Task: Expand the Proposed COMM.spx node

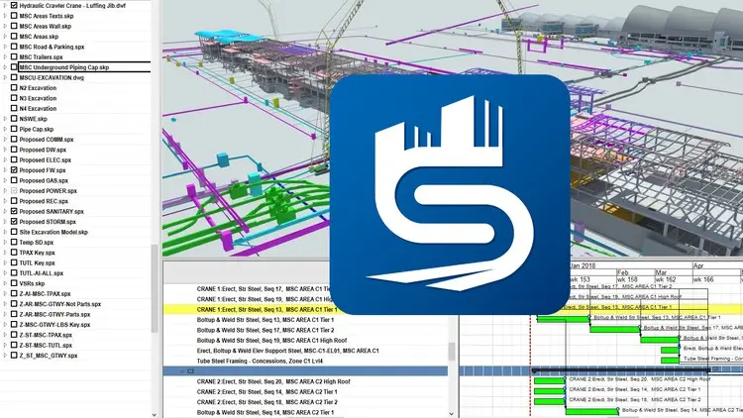Action: coord(5,140)
